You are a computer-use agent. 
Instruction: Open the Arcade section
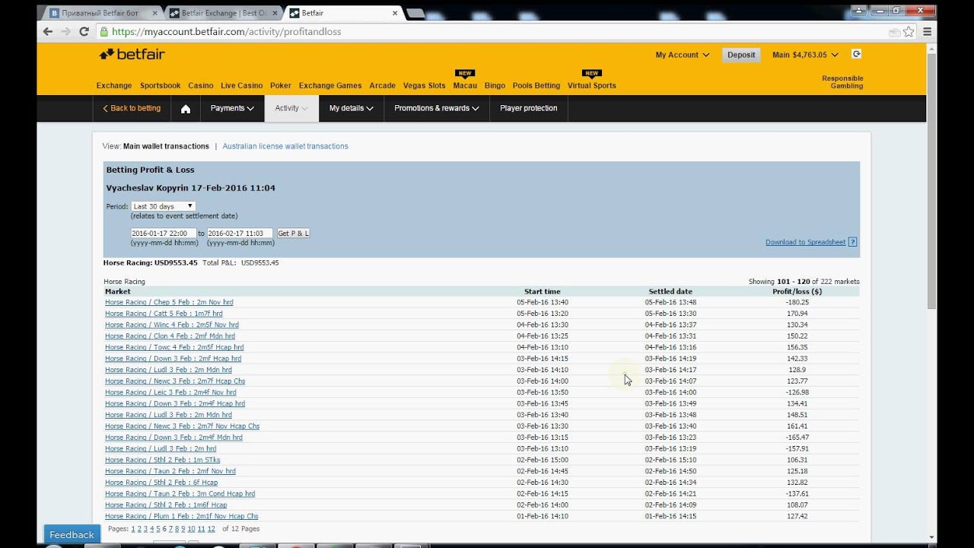click(x=382, y=86)
